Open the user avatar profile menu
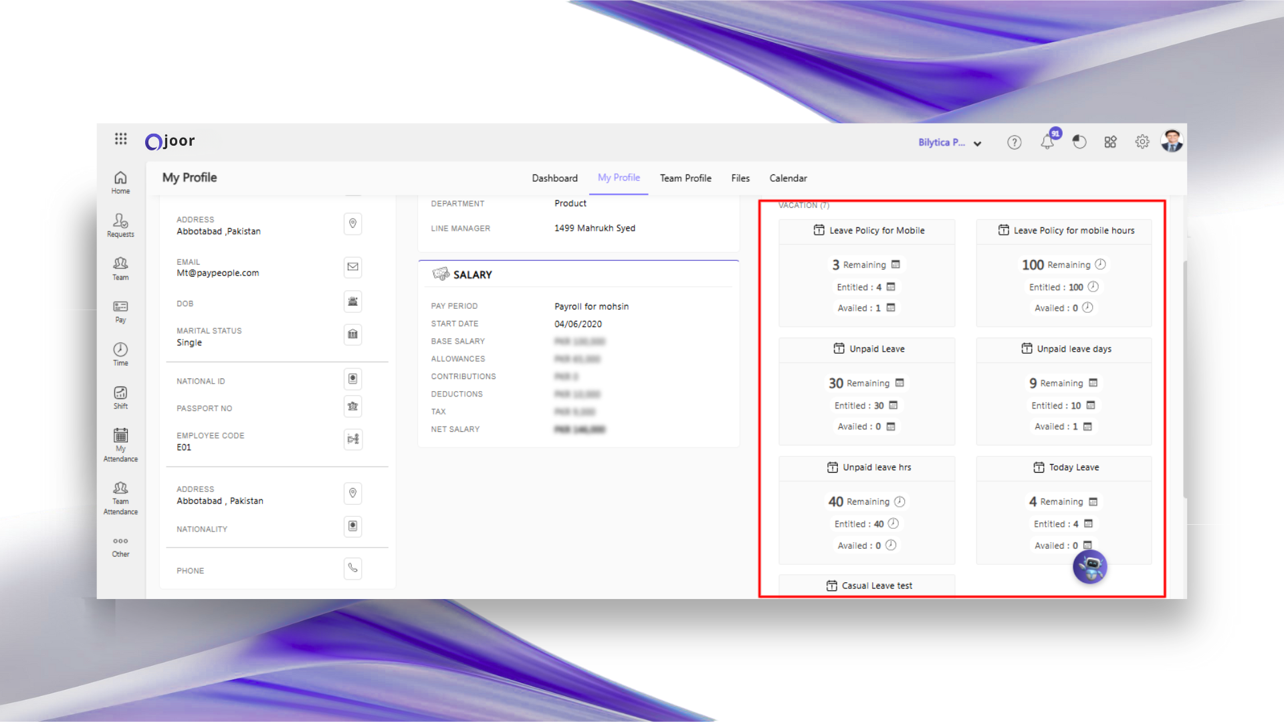Image resolution: width=1284 pixels, height=722 pixels. point(1172,141)
